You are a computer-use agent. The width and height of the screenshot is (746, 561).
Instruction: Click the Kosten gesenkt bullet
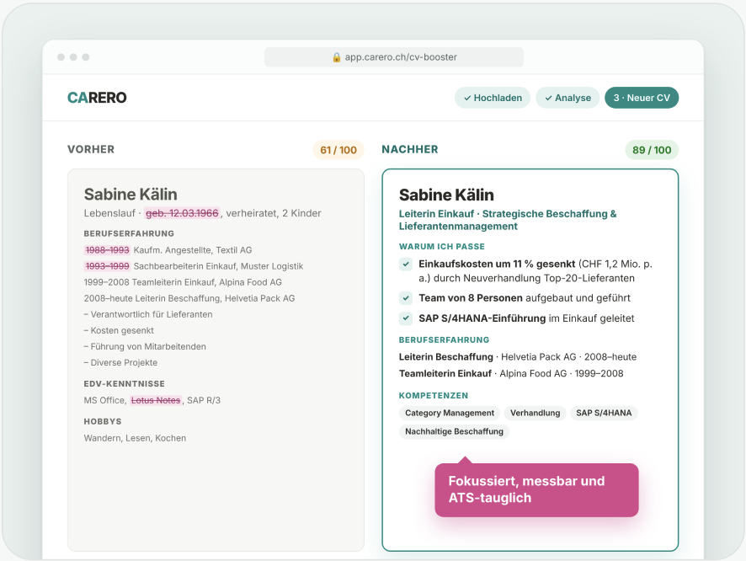point(119,331)
